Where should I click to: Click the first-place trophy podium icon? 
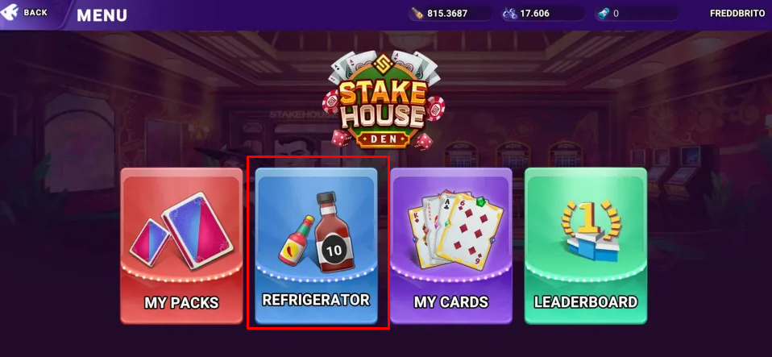591,230
